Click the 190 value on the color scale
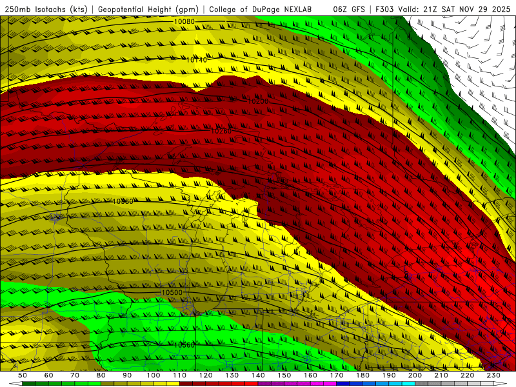Screen dimensions: 516x387 [389, 375]
